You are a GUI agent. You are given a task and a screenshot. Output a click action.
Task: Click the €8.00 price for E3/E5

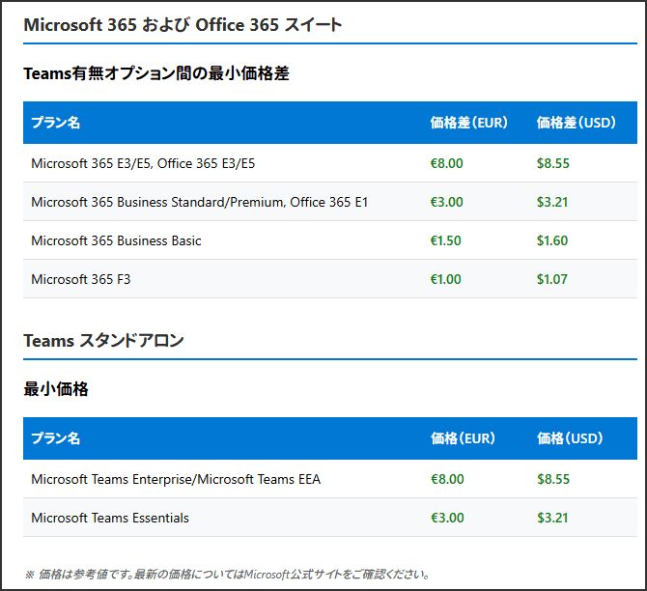tap(446, 163)
